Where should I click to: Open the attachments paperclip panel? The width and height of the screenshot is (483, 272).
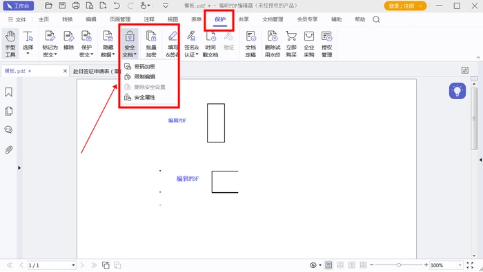click(x=8, y=149)
